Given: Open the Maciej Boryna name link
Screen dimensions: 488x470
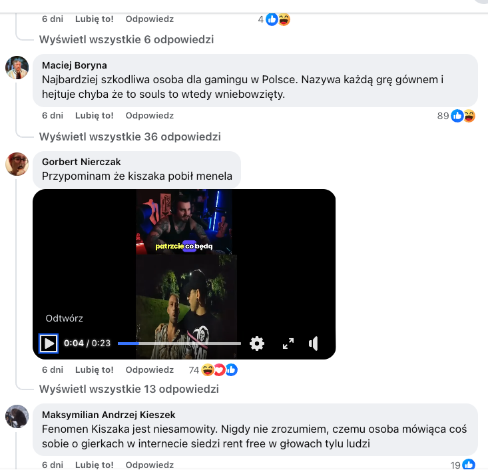Looking at the screenshot, I should coord(75,65).
